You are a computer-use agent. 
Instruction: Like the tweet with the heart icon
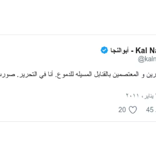pyautogui.click(x=133, y=110)
